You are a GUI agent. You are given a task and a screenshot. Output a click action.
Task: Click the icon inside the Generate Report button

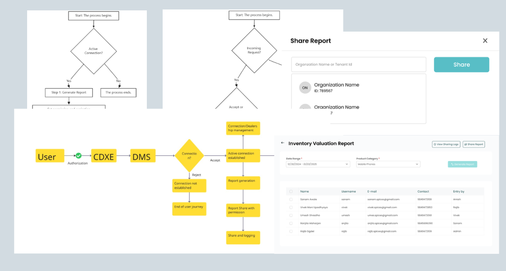click(452, 164)
